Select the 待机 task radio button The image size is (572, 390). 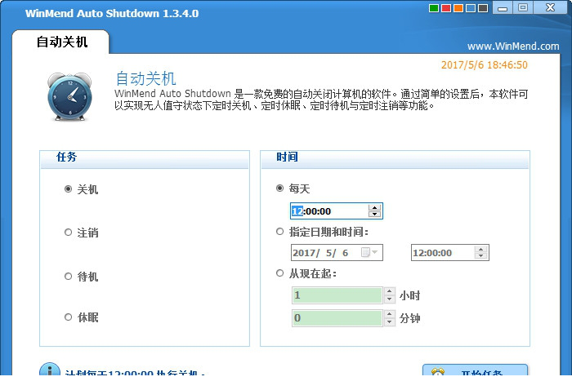[68, 277]
